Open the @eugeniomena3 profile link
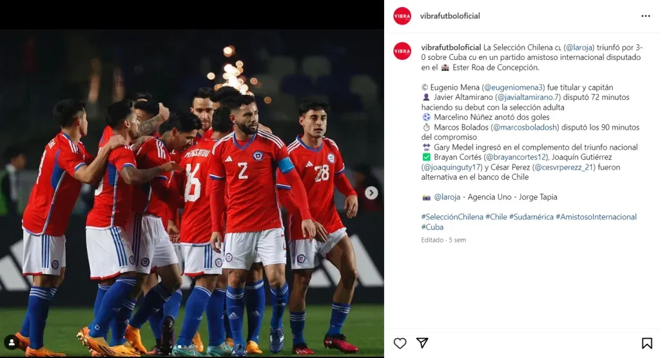This screenshot has width=660, height=358. [513, 88]
